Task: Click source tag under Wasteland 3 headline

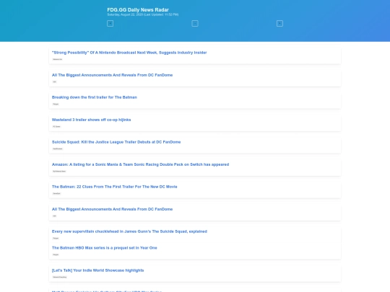Action: (56, 126)
